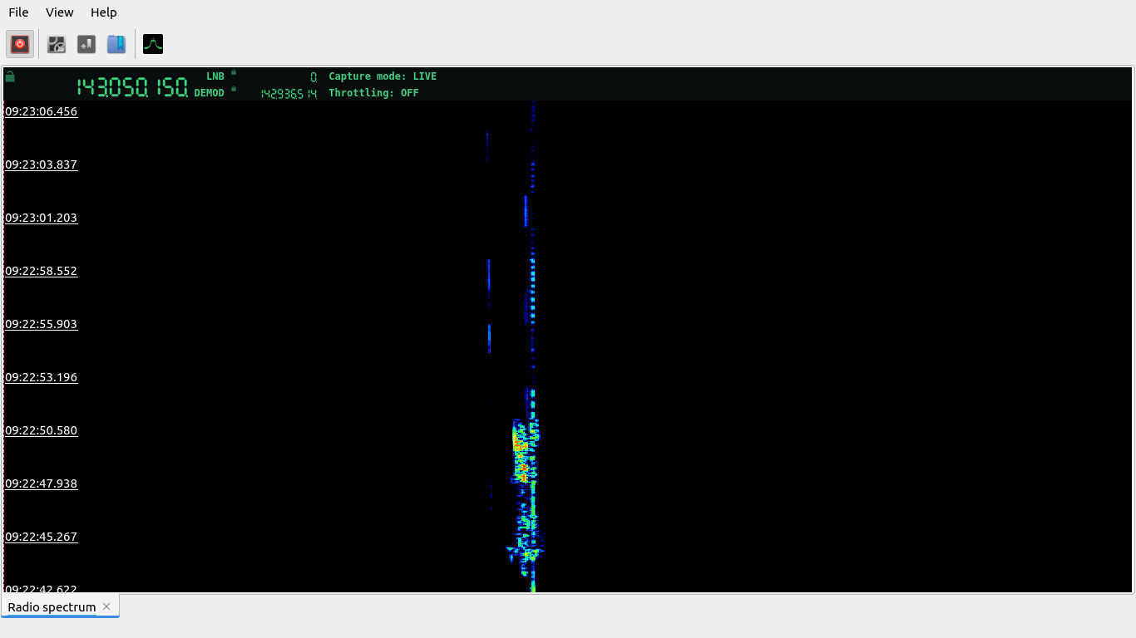Click the 09:22:53.196 waterfall timestamp
This screenshot has width=1136, height=638.
coord(41,377)
